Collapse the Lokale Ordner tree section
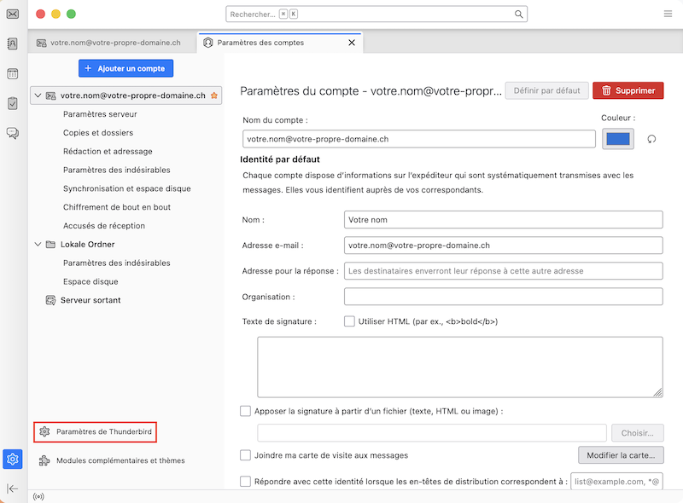The height and width of the screenshot is (503, 683). click(x=38, y=245)
